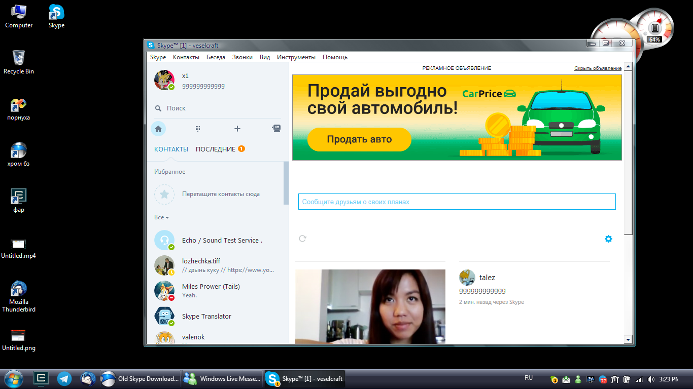693x389 pixels.
Task: Click the Сообщите друзьям mood message field
Action: (x=457, y=202)
